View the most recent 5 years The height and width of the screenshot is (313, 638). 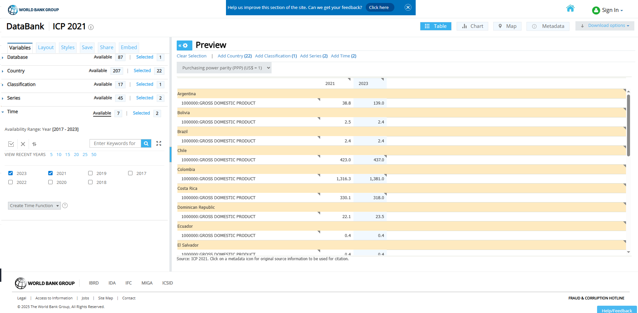tap(51, 155)
